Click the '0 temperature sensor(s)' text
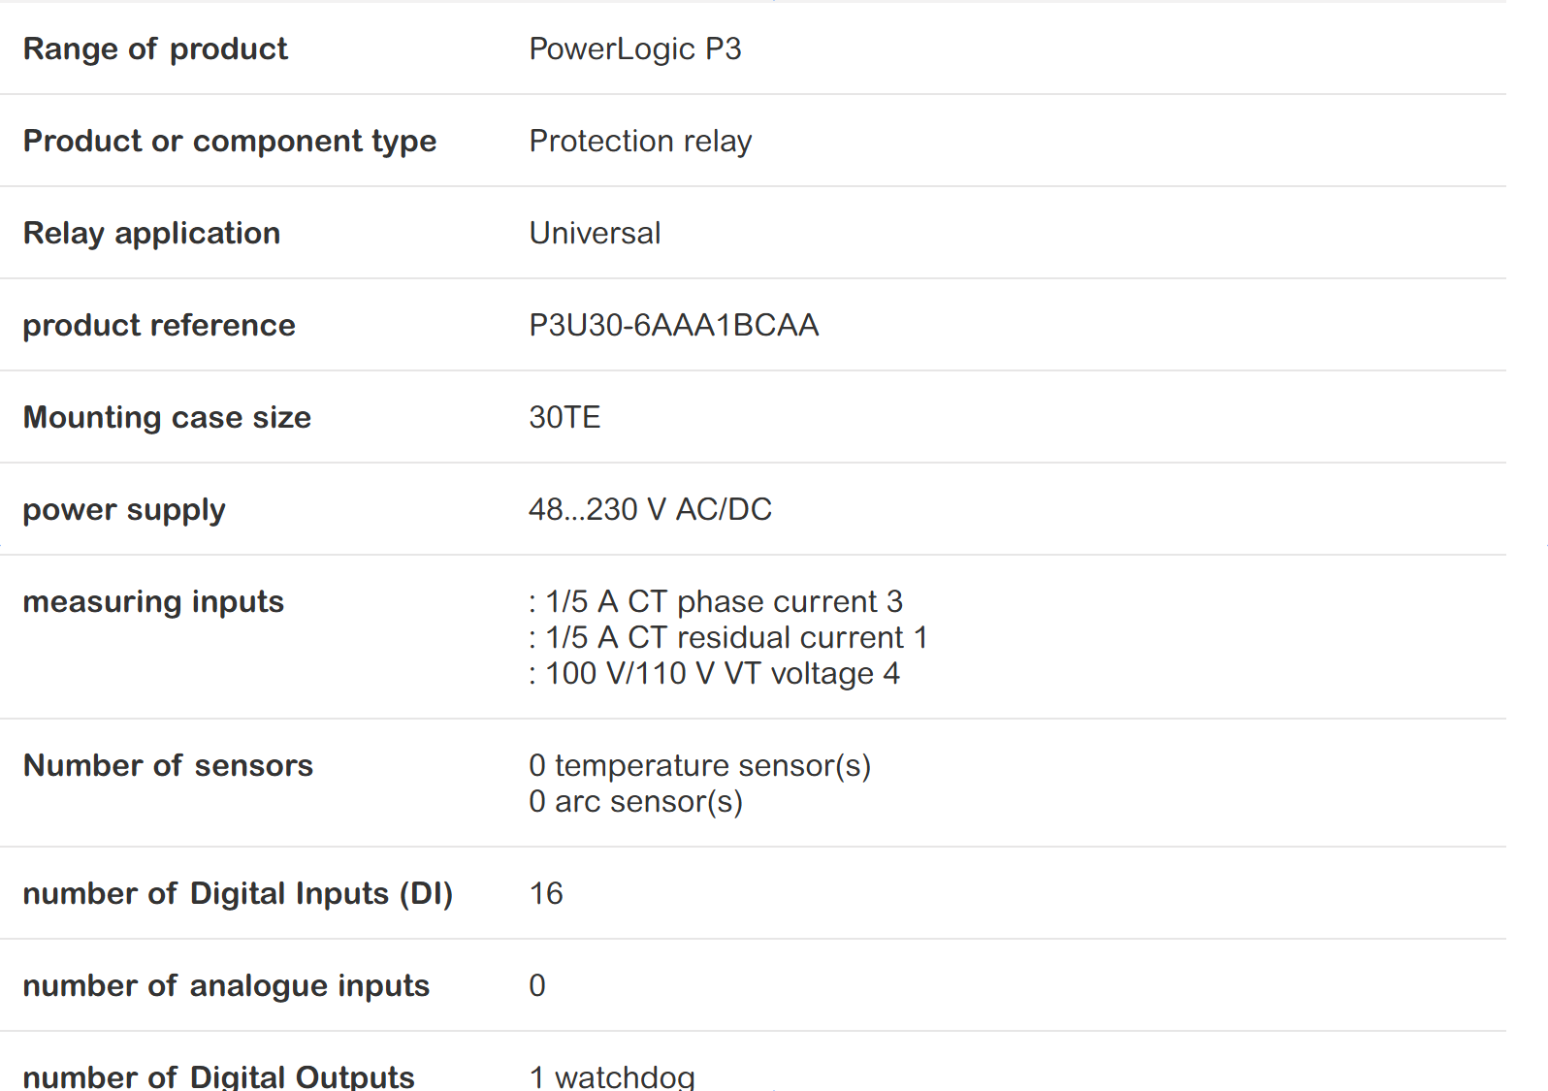Image resolution: width=1548 pixels, height=1091 pixels. tap(699, 765)
